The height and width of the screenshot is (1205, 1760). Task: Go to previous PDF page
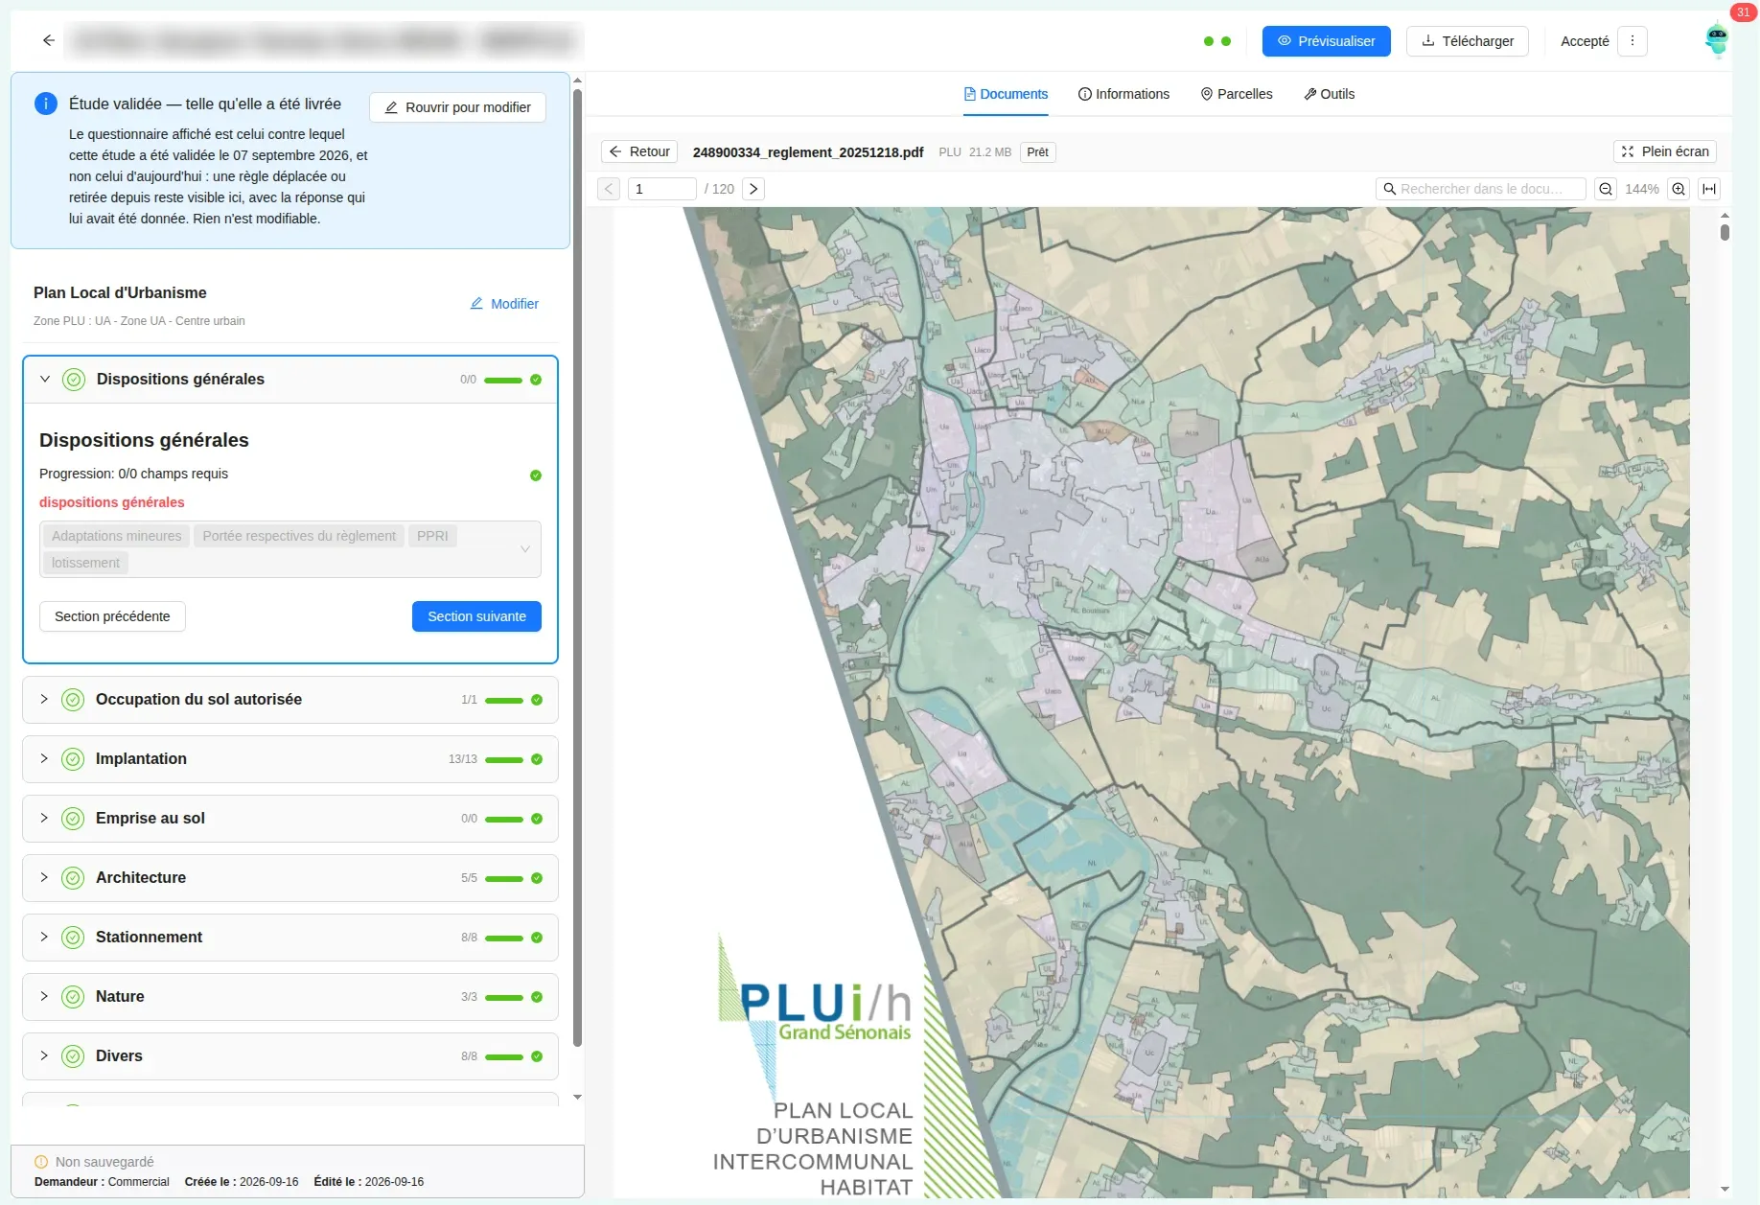(609, 189)
